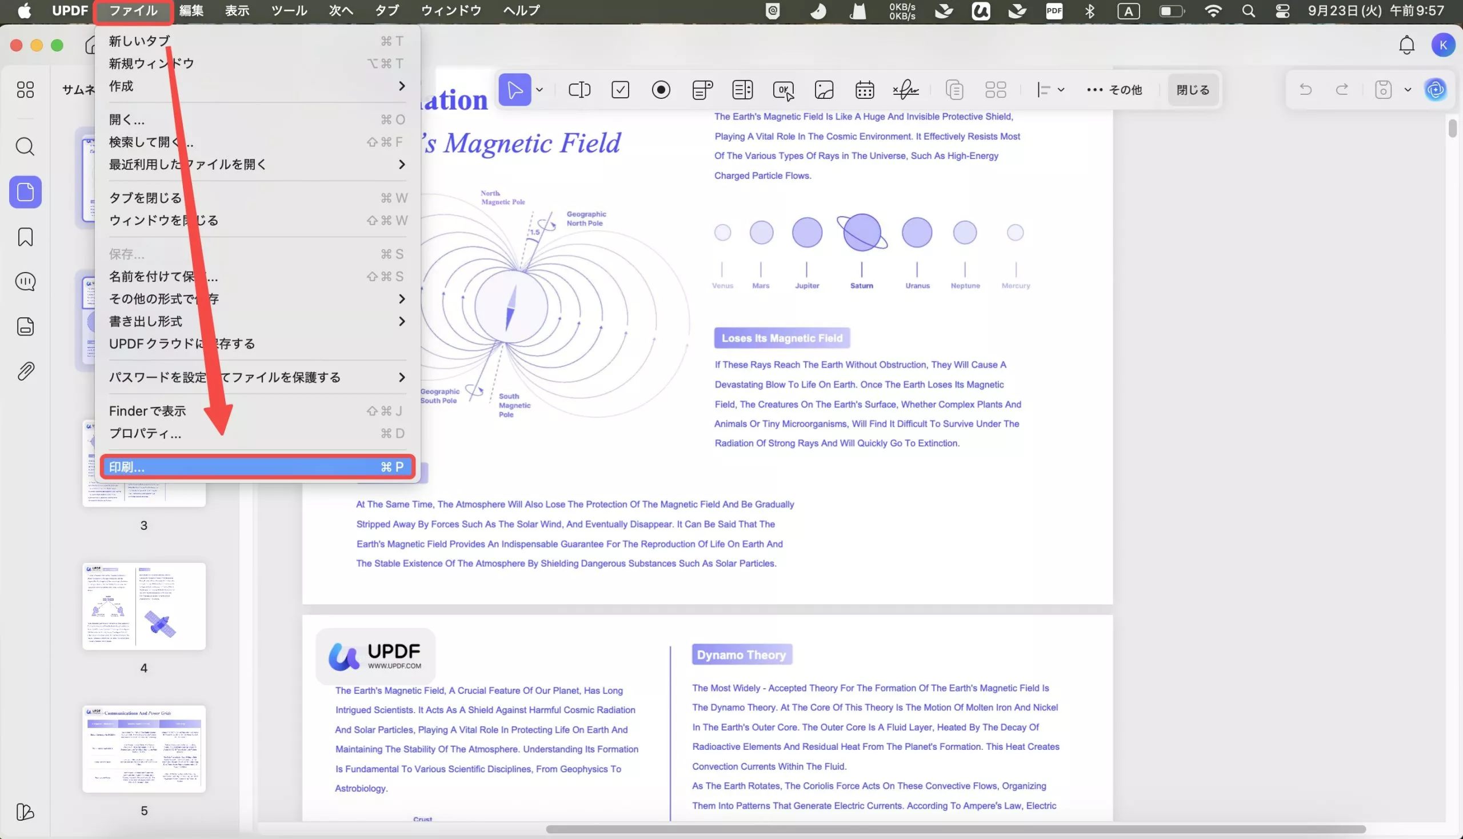The height and width of the screenshot is (839, 1463).
Task: Select the radio button form tool
Action: point(661,90)
